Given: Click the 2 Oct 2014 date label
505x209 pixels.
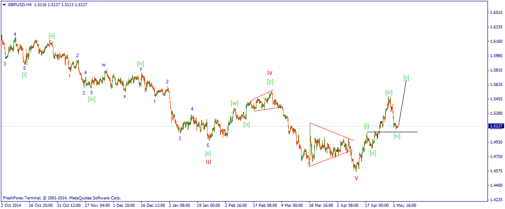Looking at the screenshot, I should (x=11, y=205).
